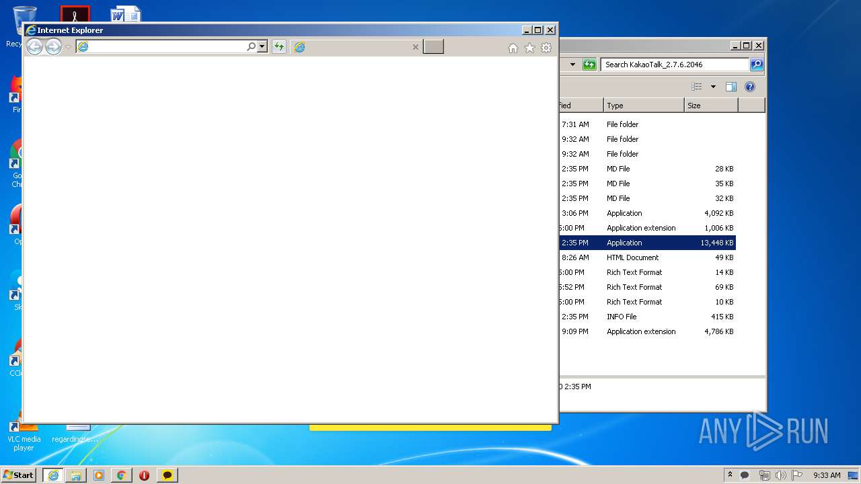The image size is (861, 484).
Task: Select the File folder row dated 7:31 AM
Action: pyautogui.click(x=648, y=124)
